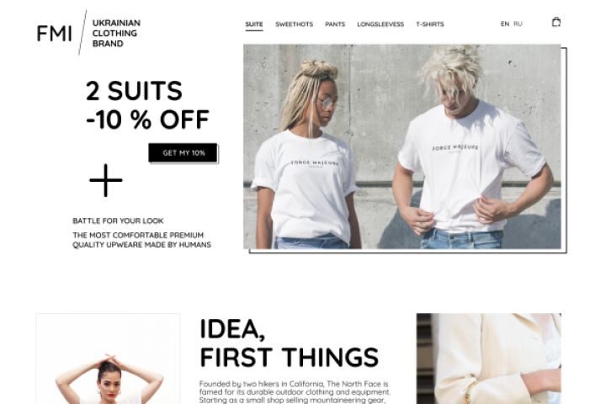Switch language to RU
This screenshot has width=606, height=404.
(518, 24)
